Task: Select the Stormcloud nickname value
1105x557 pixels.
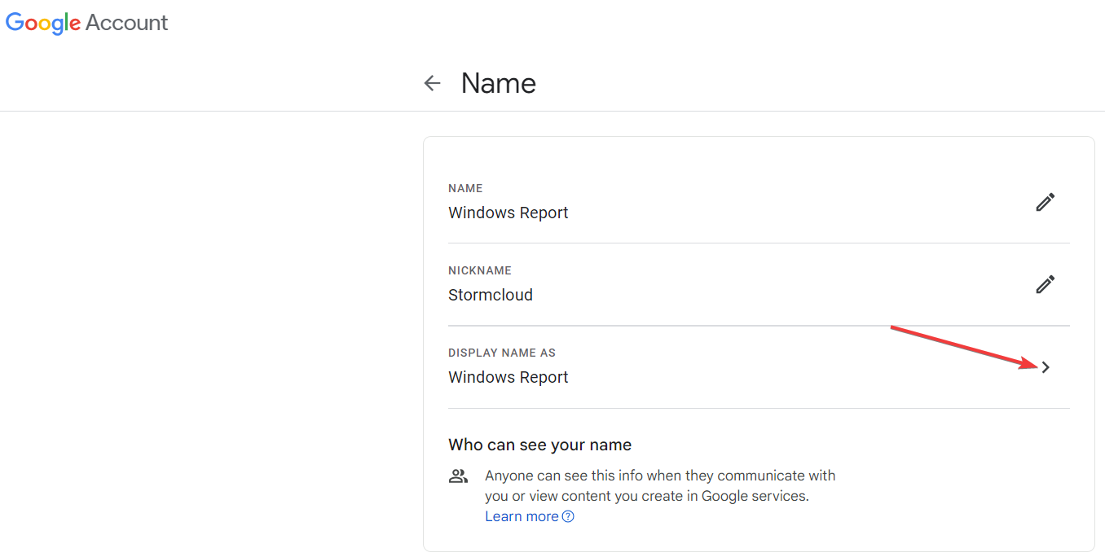Action: pos(490,295)
